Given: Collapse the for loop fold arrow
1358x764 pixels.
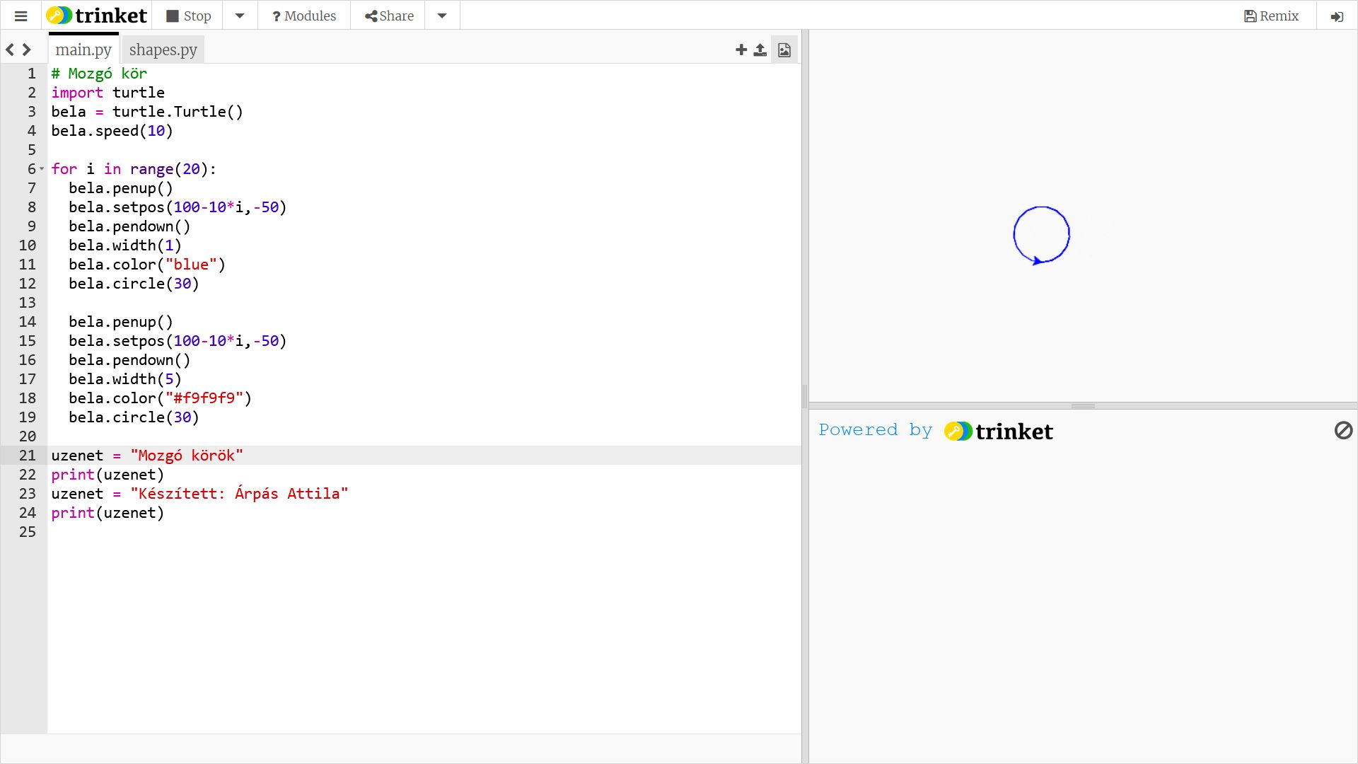Looking at the screenshot, I should coord(42,169).
